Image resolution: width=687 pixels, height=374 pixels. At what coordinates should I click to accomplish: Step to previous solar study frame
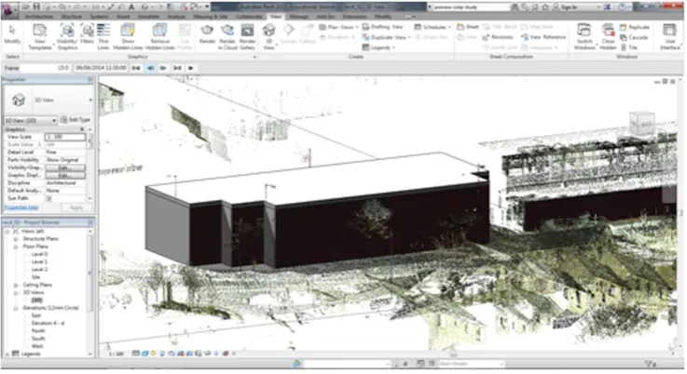[x=150, y=68]
